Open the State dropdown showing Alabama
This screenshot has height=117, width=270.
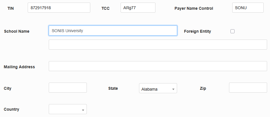click(x=158, y=89)
